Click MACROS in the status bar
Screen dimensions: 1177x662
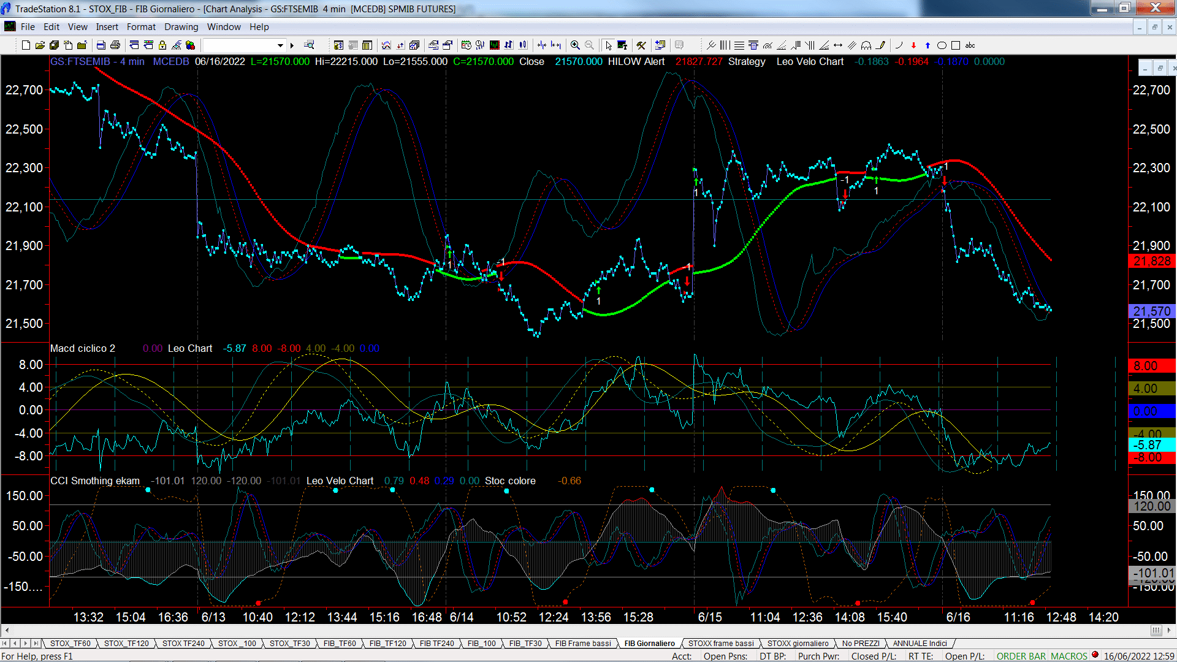pos(1069,656)
